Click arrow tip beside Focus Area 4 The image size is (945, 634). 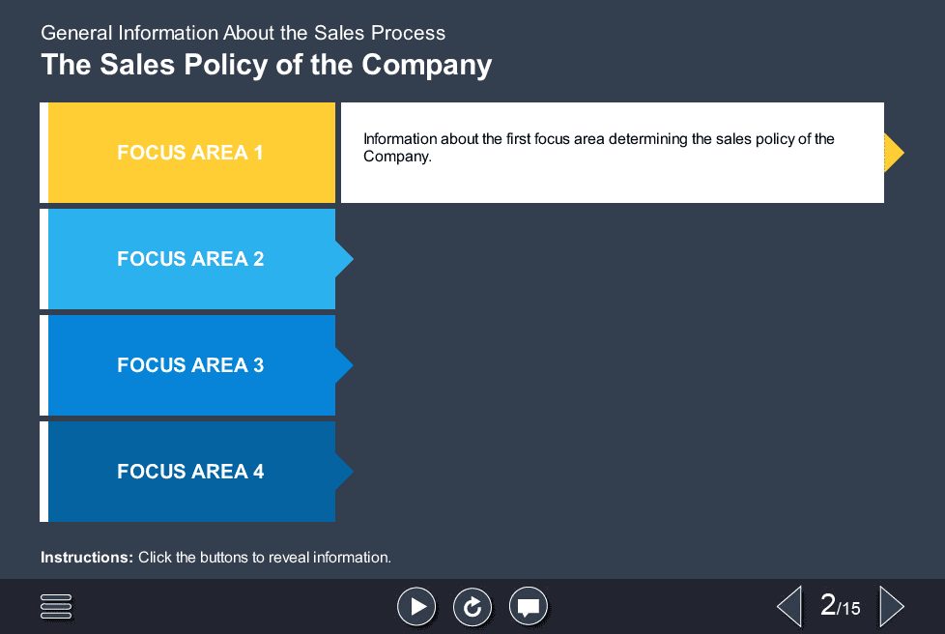pos(343,472)
